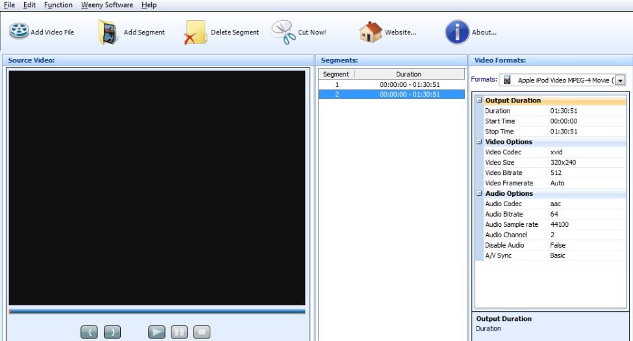Collapse the Video Options group
Image resolution: width=633 pixels, height=341 pixels.
[479, 141]
